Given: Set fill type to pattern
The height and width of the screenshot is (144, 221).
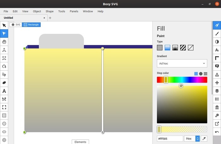Looking at the screenshot, I should [x=183, y=47].
